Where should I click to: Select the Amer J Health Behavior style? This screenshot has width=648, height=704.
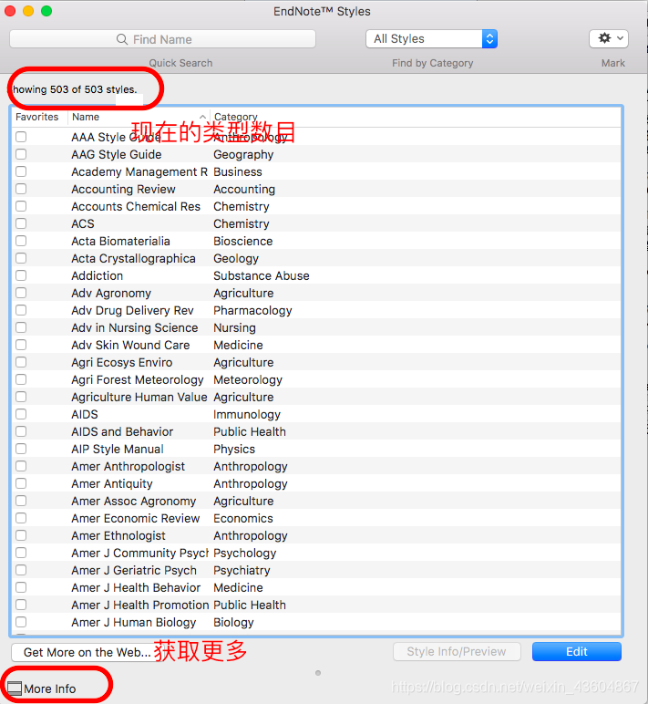coord(136,587)
